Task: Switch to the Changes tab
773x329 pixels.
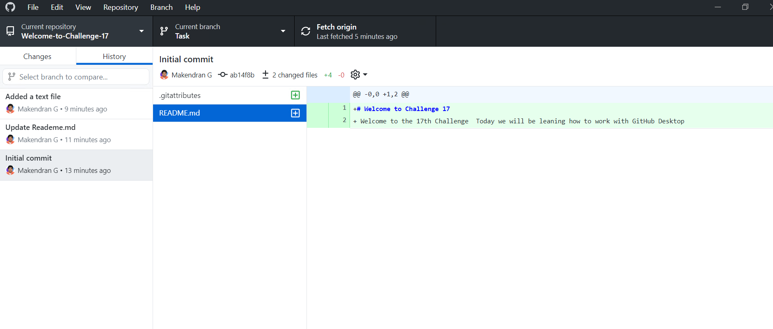Action: point(37,56)
